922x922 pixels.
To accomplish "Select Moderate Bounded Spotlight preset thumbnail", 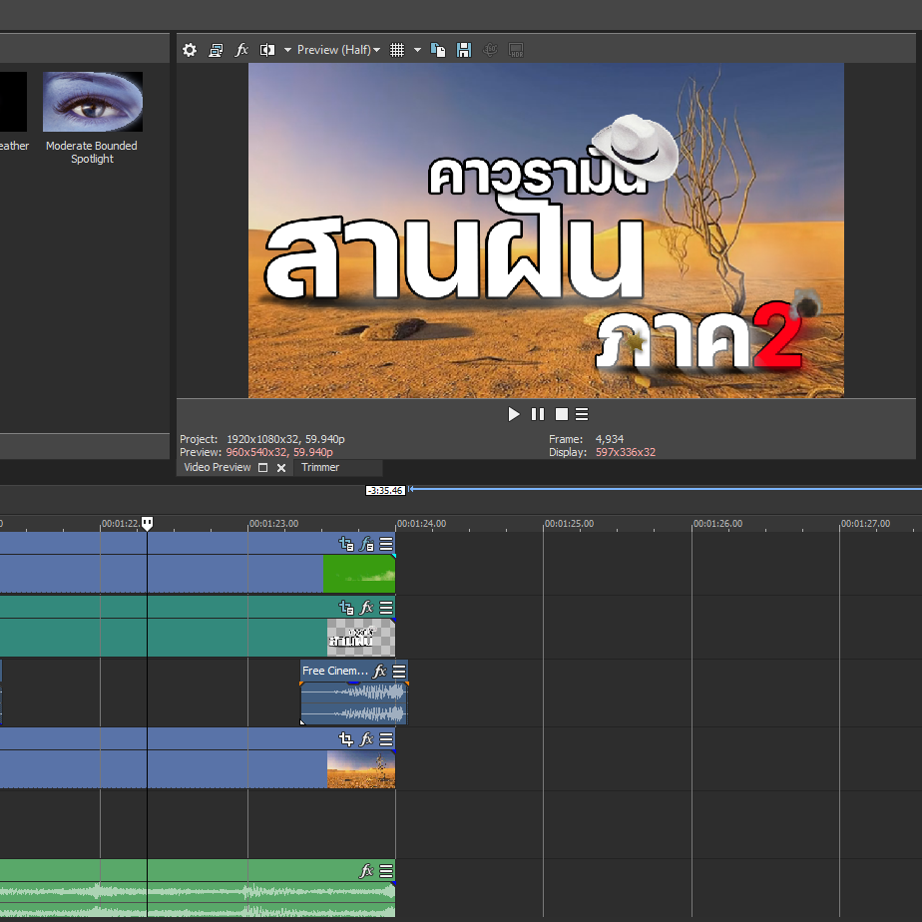I will coord(92,102).
